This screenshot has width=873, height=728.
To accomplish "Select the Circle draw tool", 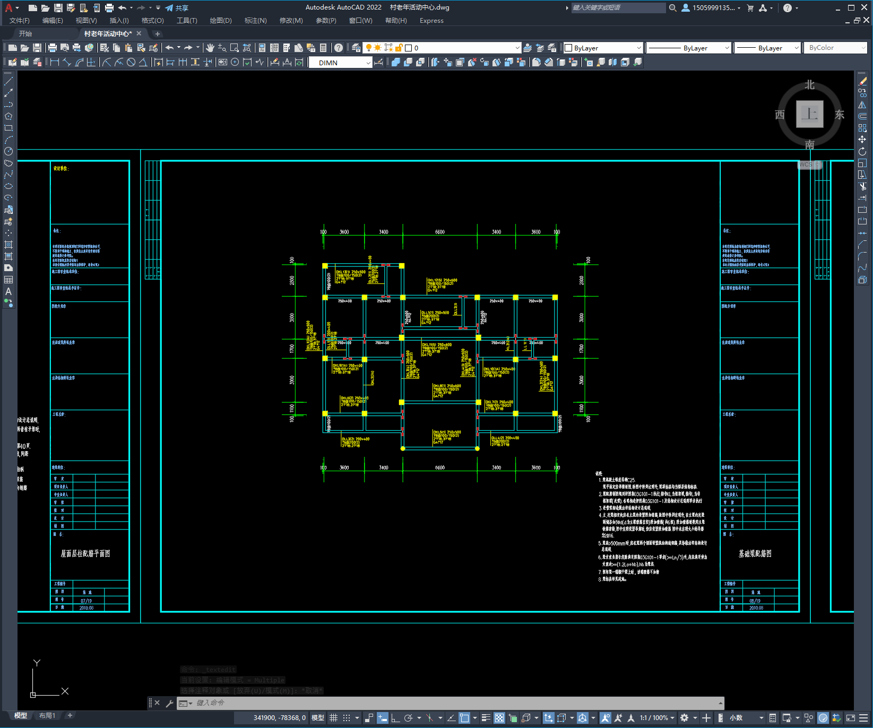I will pos(8,151).
